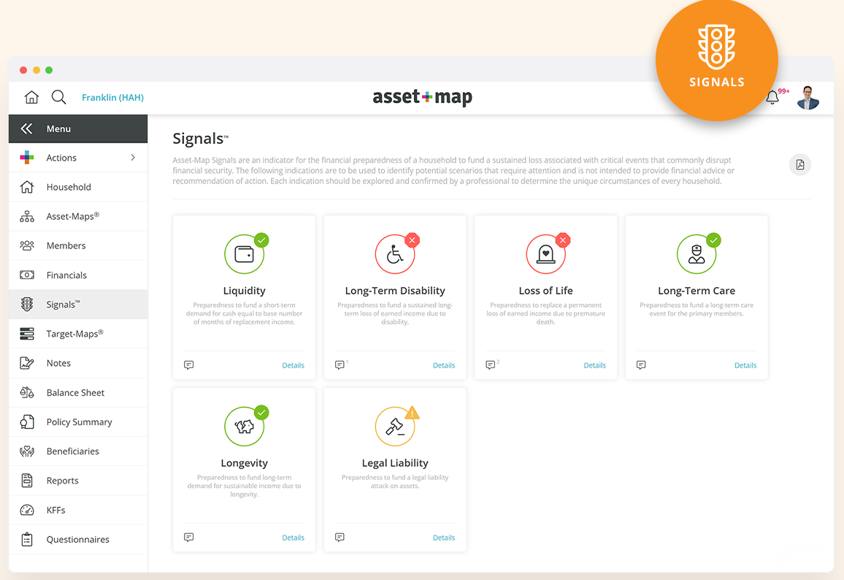Click the Longevity piggy bank icon
Screen dimensions: 844x580
click(245, 427)
